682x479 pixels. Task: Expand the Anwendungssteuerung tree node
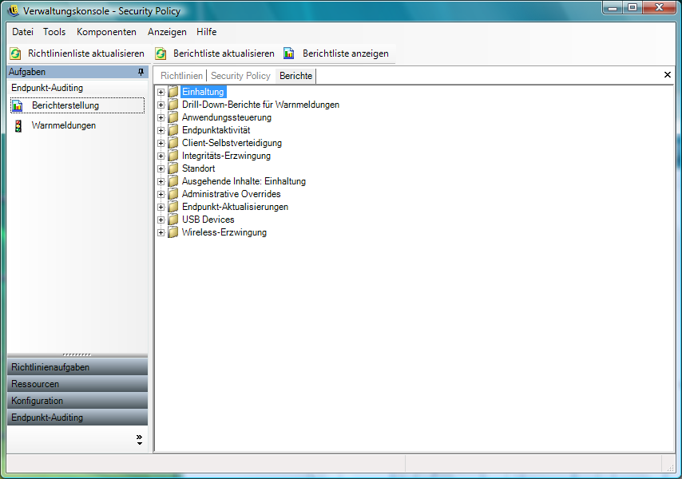[x=161, y=118]
